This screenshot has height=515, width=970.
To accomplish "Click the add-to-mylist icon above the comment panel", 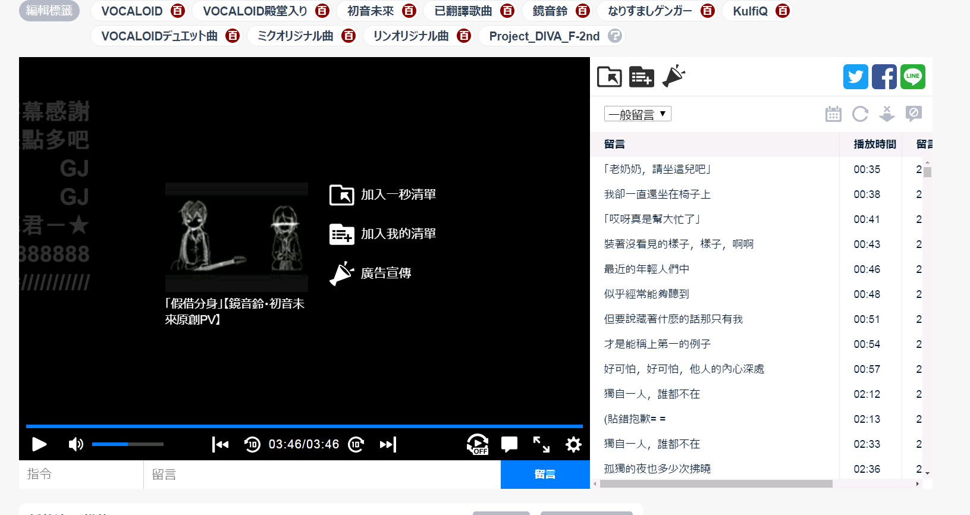I will tap(642, 77).
